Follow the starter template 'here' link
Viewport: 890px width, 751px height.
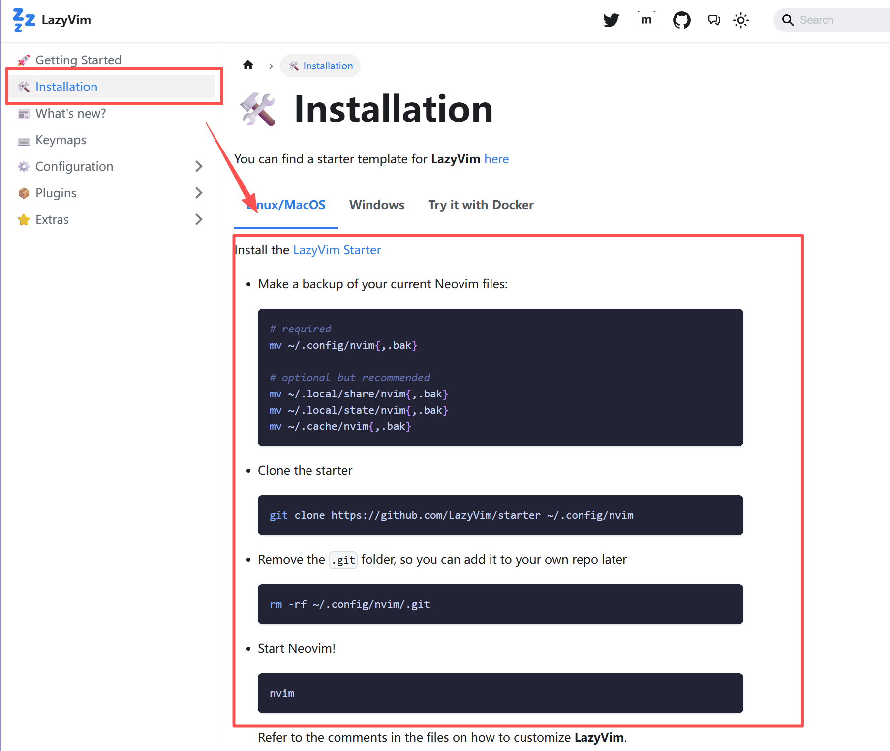496,159
